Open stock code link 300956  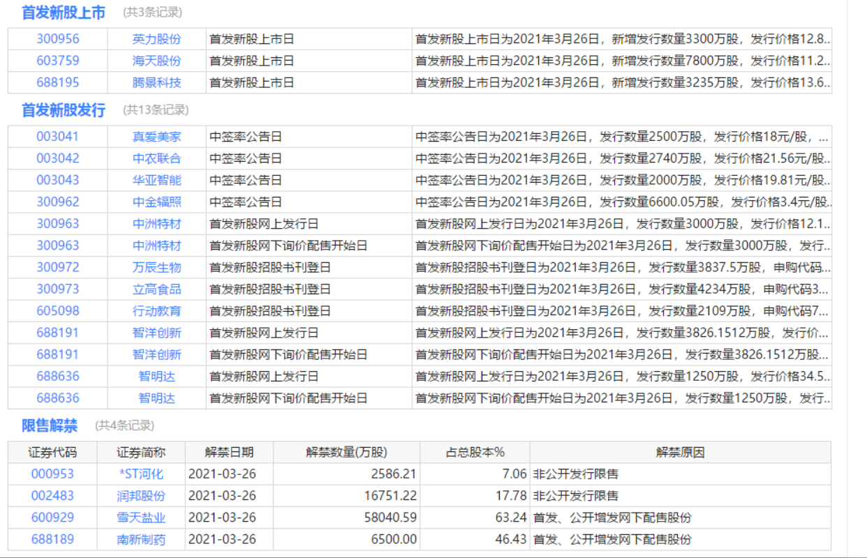[x=58, y=39]
